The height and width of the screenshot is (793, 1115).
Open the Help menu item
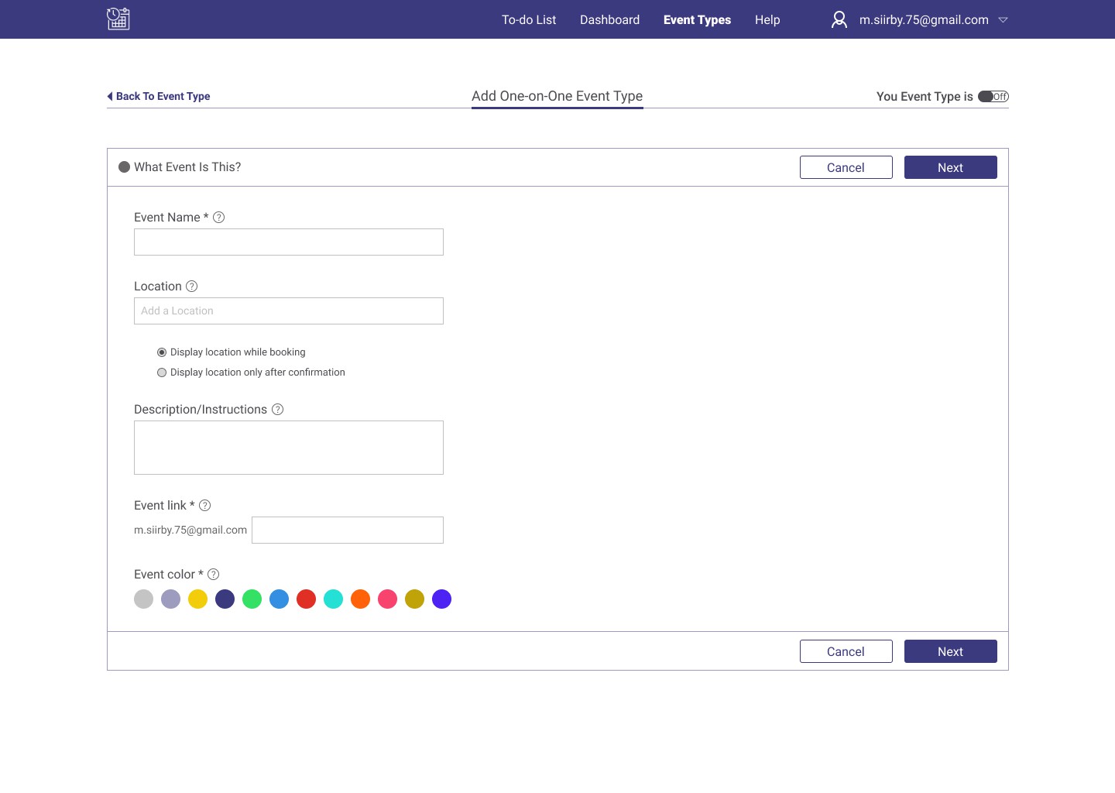pyautogui.click(x=767, y=20)
